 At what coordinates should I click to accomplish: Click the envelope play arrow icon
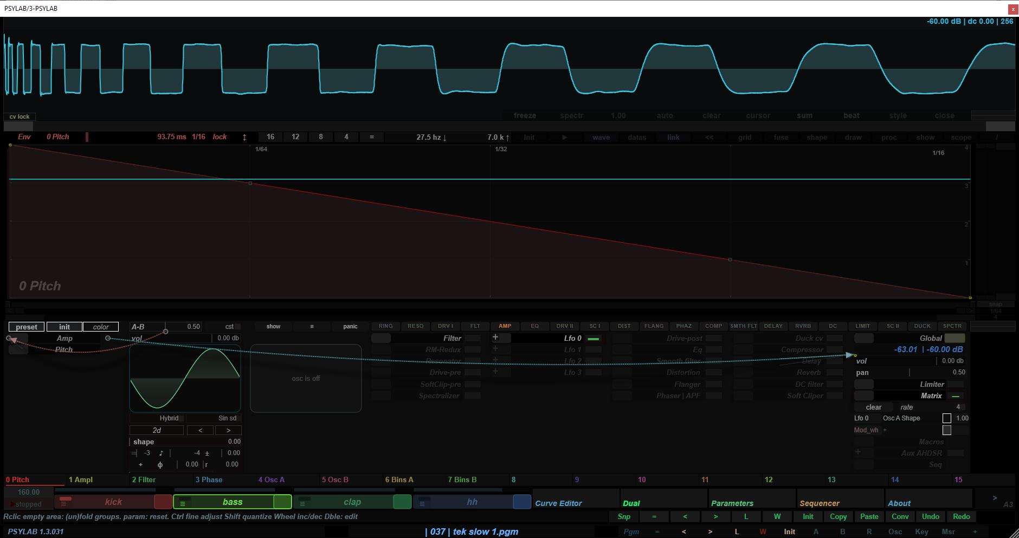pyautogui.click(x=564, y=138)
